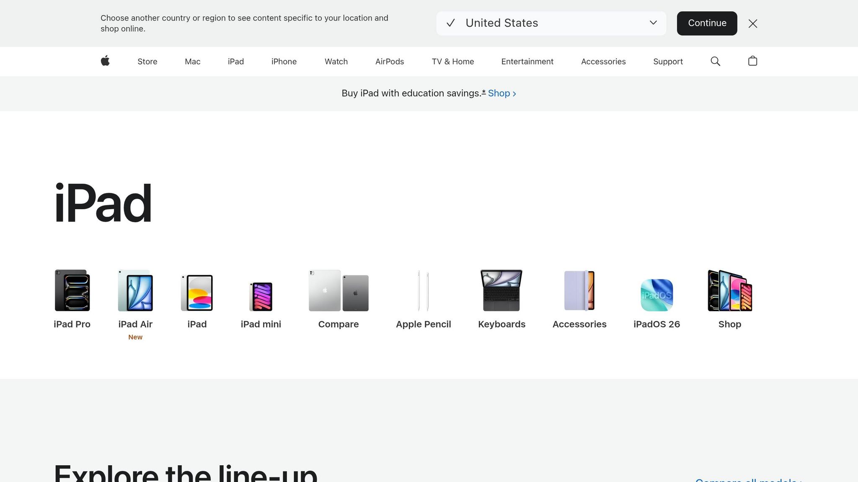Click the iPad mini label
Image resolution: width=858 pixels, height=482 pixels.
pyautogui.click(x=261, y=324)
